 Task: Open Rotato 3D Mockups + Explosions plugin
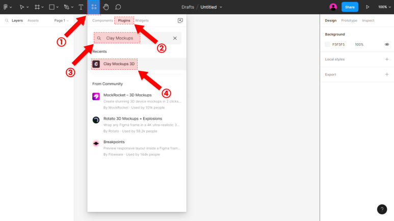(137, 125)
